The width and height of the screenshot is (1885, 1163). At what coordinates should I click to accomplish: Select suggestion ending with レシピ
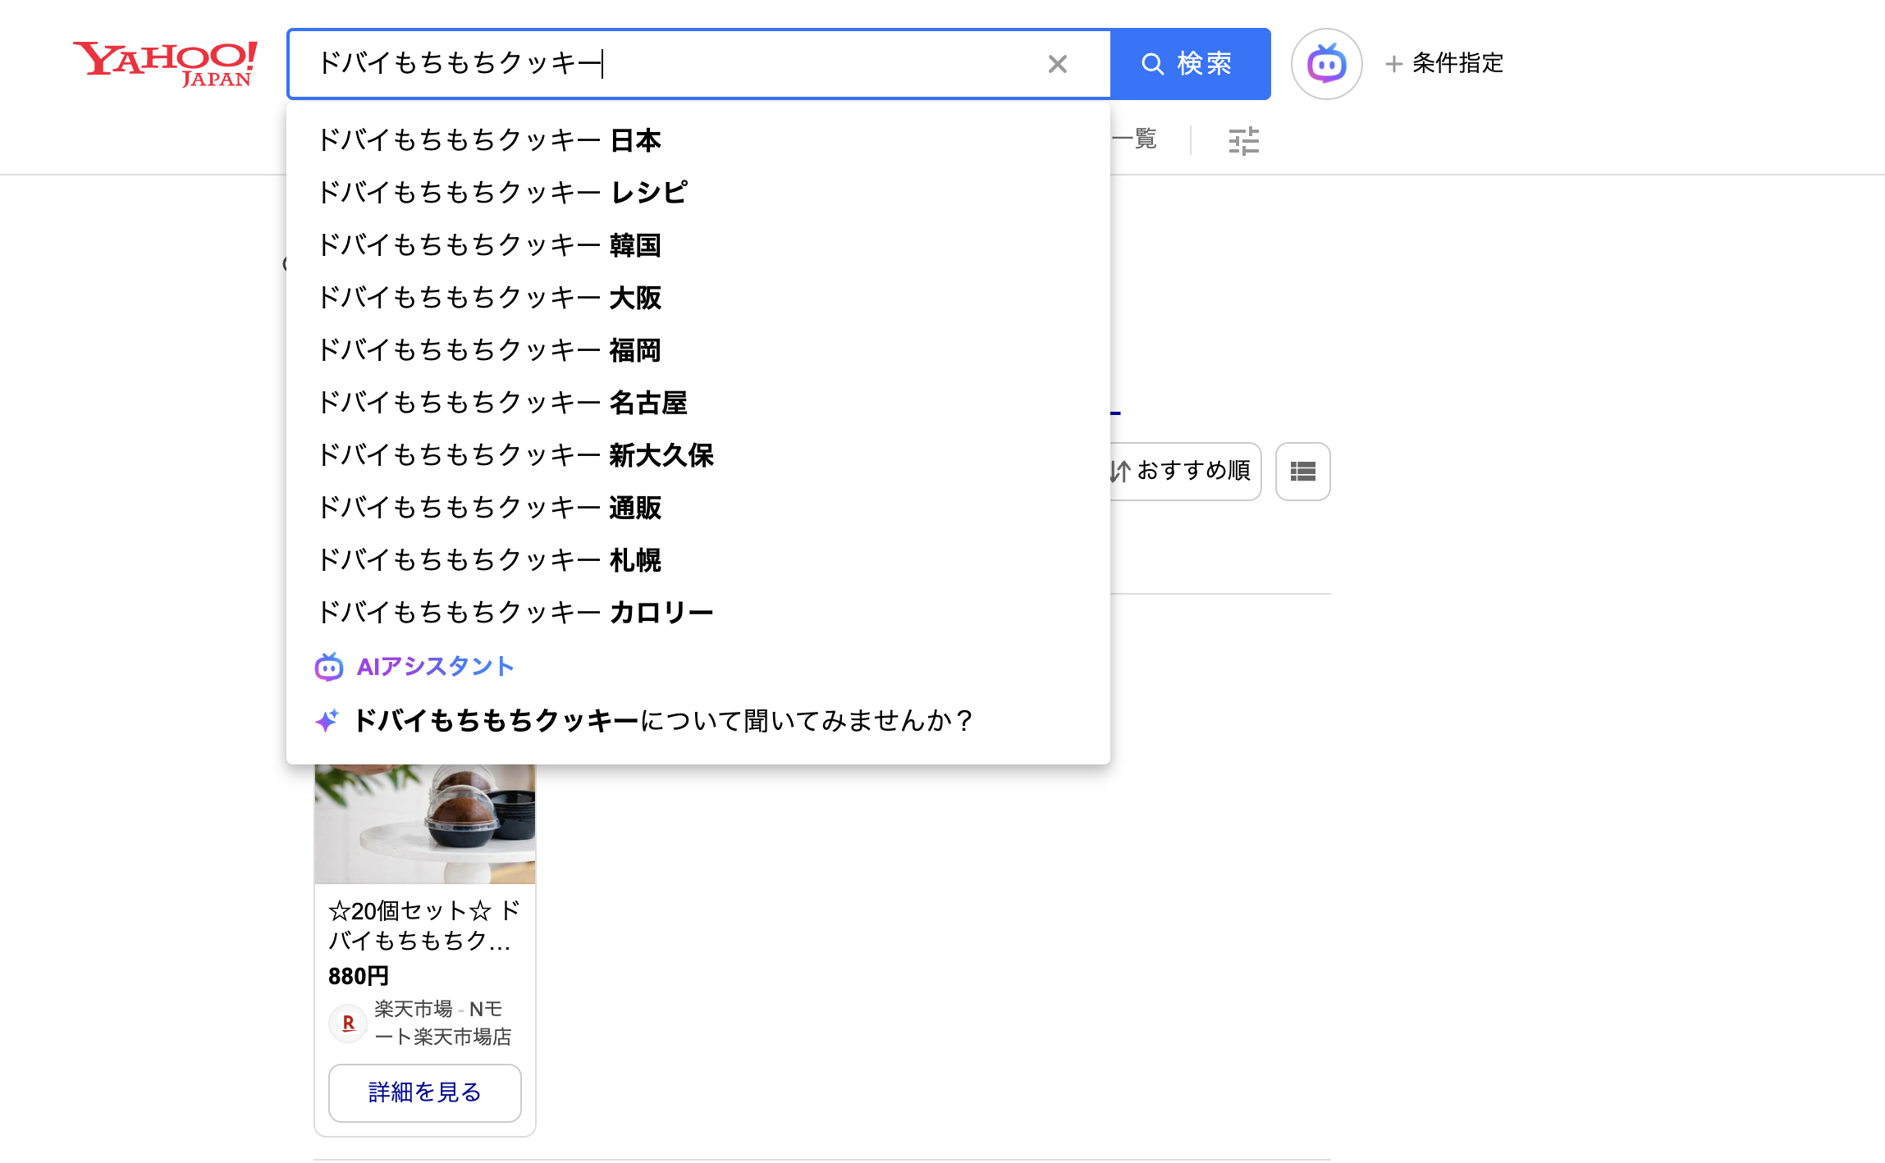502,193
